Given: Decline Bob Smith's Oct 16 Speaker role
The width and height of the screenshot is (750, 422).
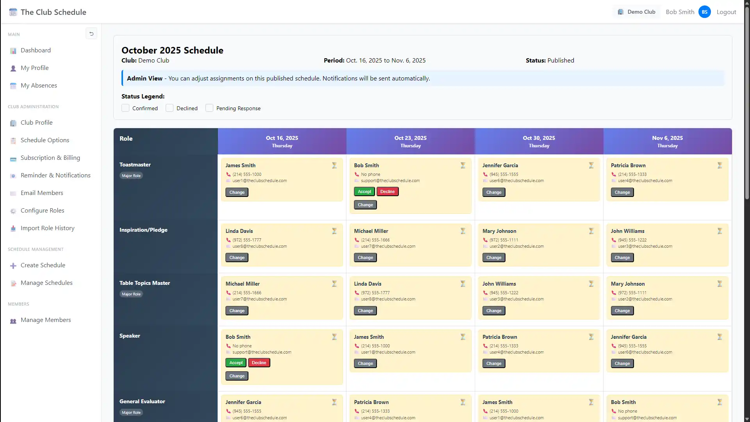Looking at the screenshot, I should coord(259,363).
